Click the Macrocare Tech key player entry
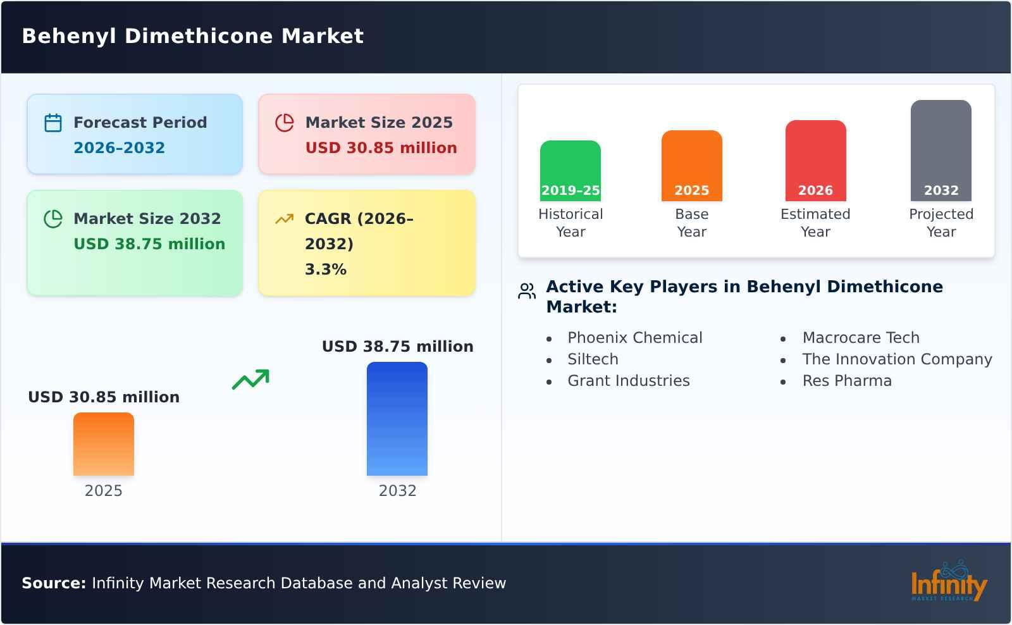 (861, 337)
